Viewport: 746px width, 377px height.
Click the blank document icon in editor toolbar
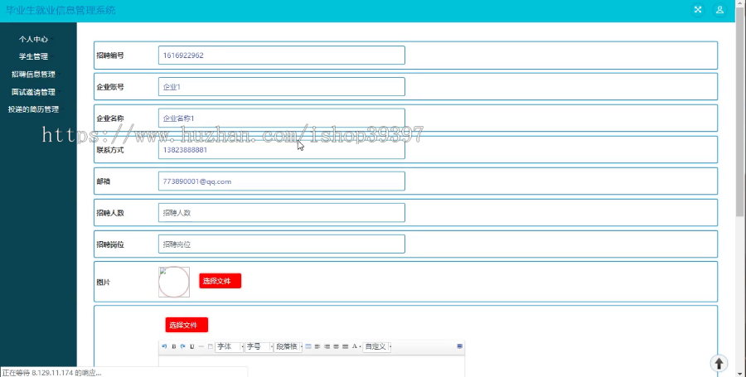[211, 346]
